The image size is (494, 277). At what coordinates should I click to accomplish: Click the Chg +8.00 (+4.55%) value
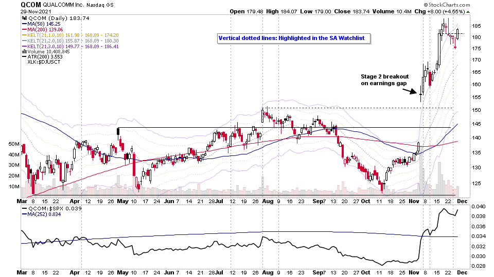(439, 12)
